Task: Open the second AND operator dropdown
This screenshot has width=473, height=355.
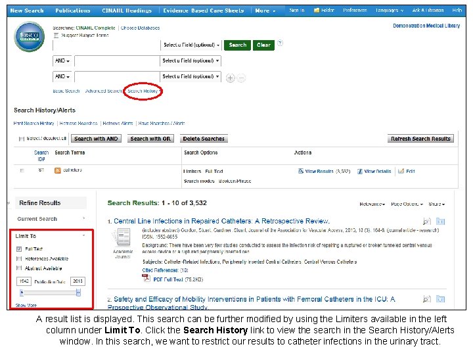Action: (62, 76)
